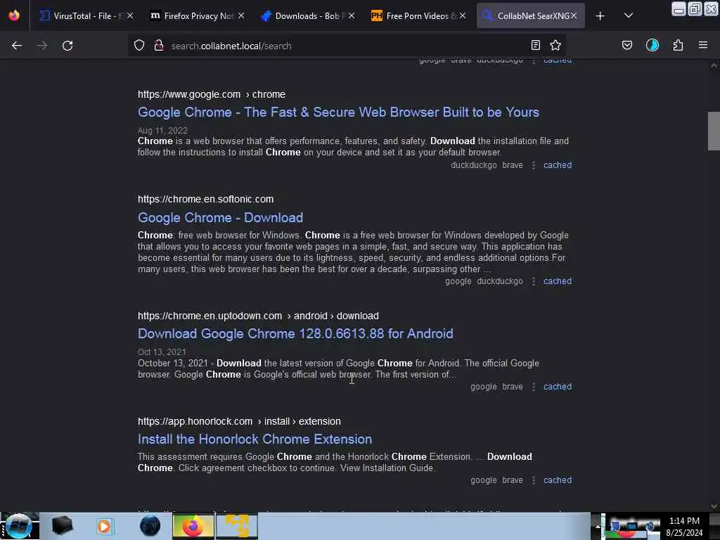Go back using the browser back arrow
This screenshot has height=540, width=720.
click(17, 46)
